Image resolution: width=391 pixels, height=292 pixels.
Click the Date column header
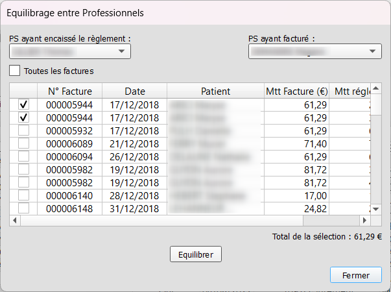click(x=135, y=91)
